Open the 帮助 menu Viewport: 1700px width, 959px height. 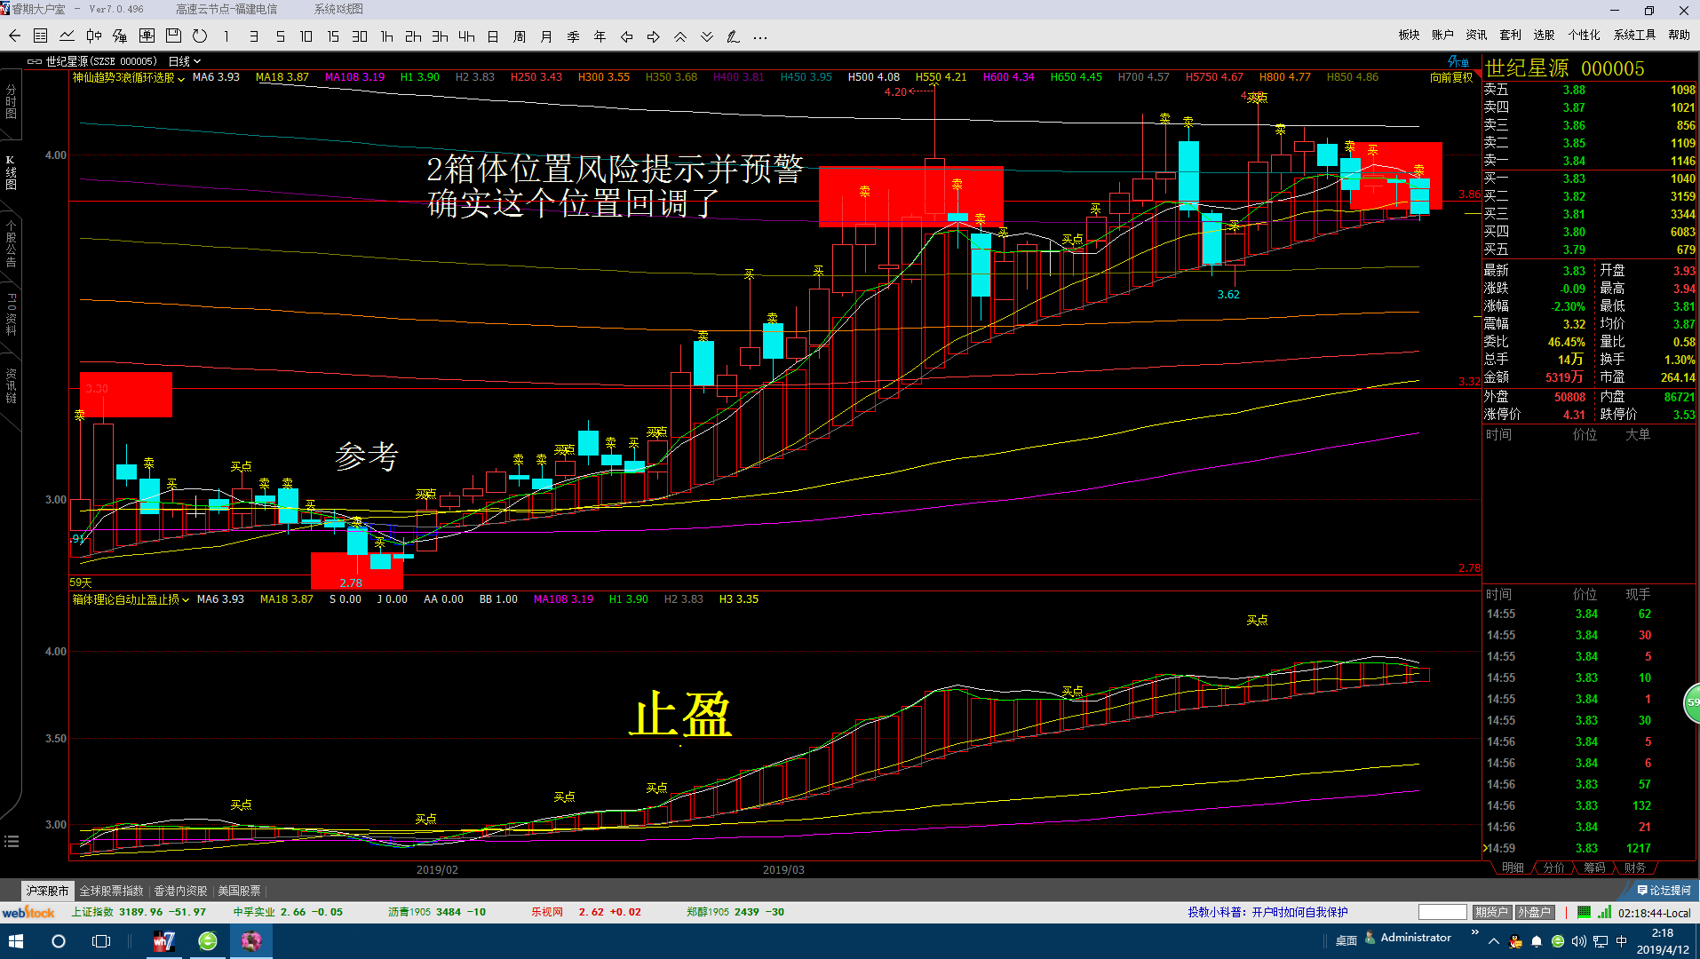point(1680,36)
